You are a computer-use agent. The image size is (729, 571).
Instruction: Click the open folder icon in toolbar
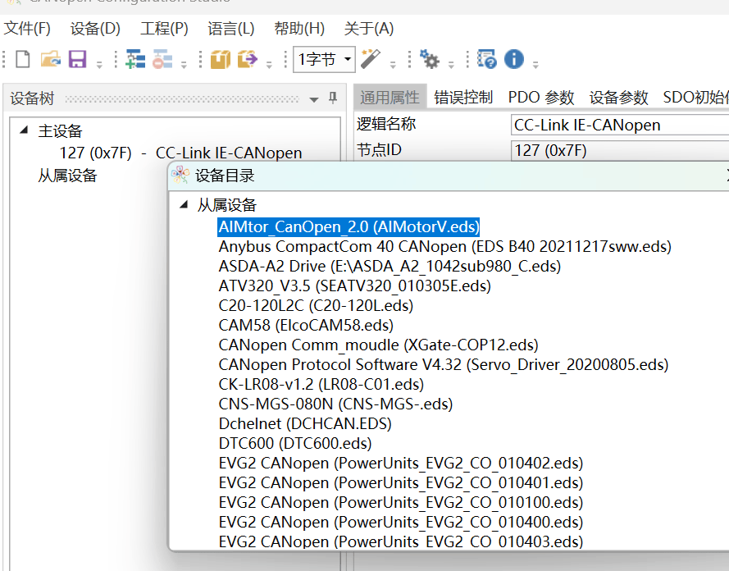[x=50, y=60]
